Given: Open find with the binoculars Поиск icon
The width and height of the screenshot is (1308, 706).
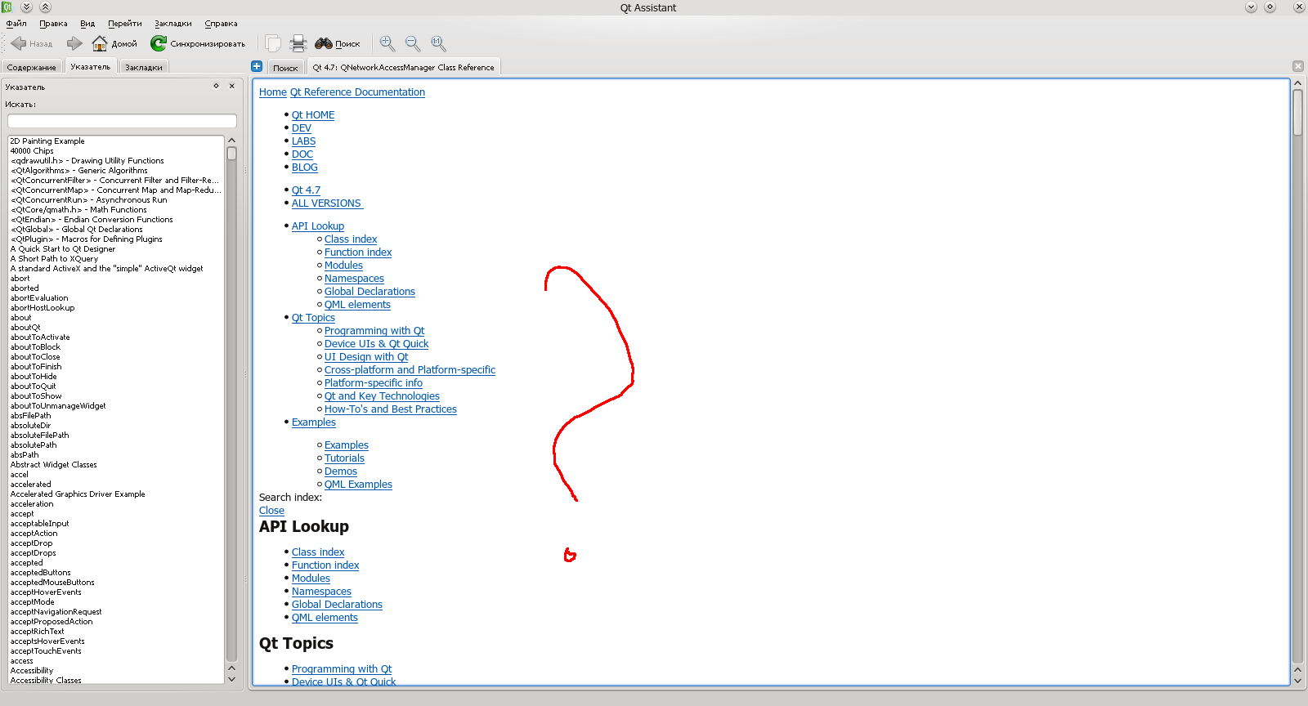Looking at the screenshot, I should pyautogui.click(x=338, y=43).
